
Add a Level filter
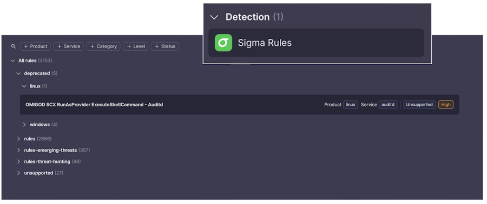click(x=136, y=46)
